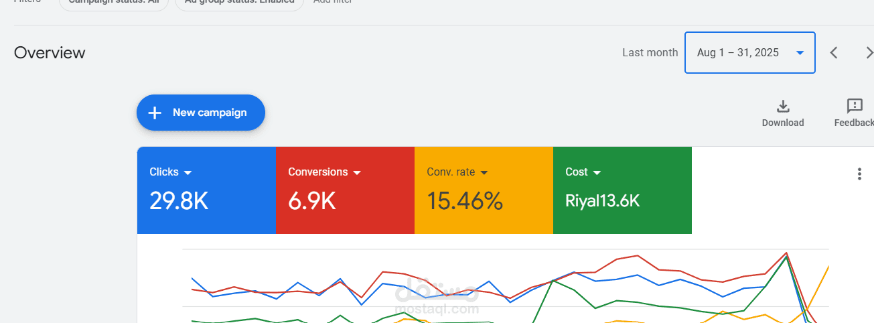Open the Clicks metric dropdown arrow

tap(188, 173)
